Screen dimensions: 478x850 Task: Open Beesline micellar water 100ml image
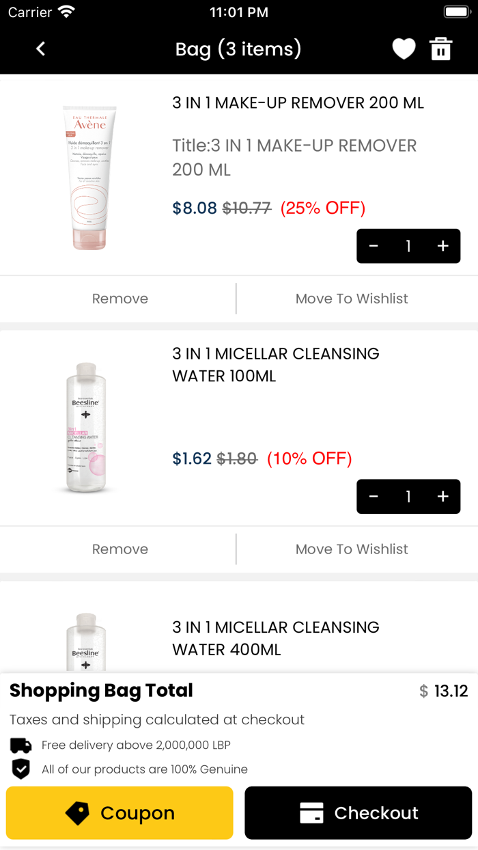[x=86, y=428]
